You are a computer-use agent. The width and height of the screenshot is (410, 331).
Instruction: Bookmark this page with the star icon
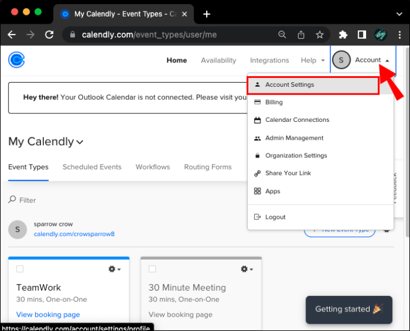[x=320, y=34]
